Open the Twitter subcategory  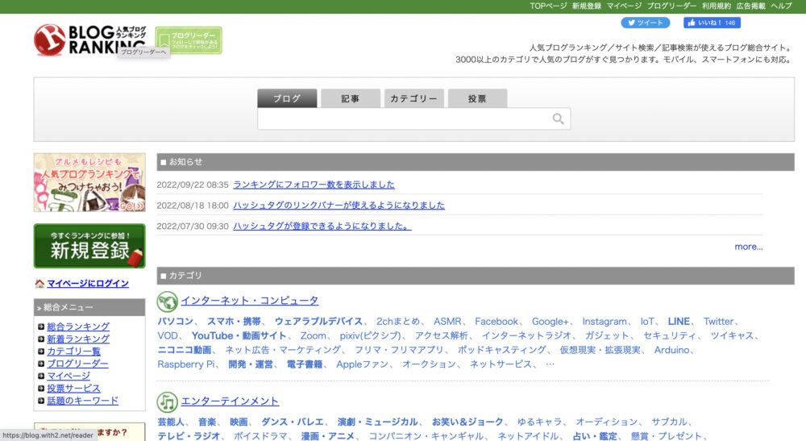pyautogui.click(x=719, y=321)
